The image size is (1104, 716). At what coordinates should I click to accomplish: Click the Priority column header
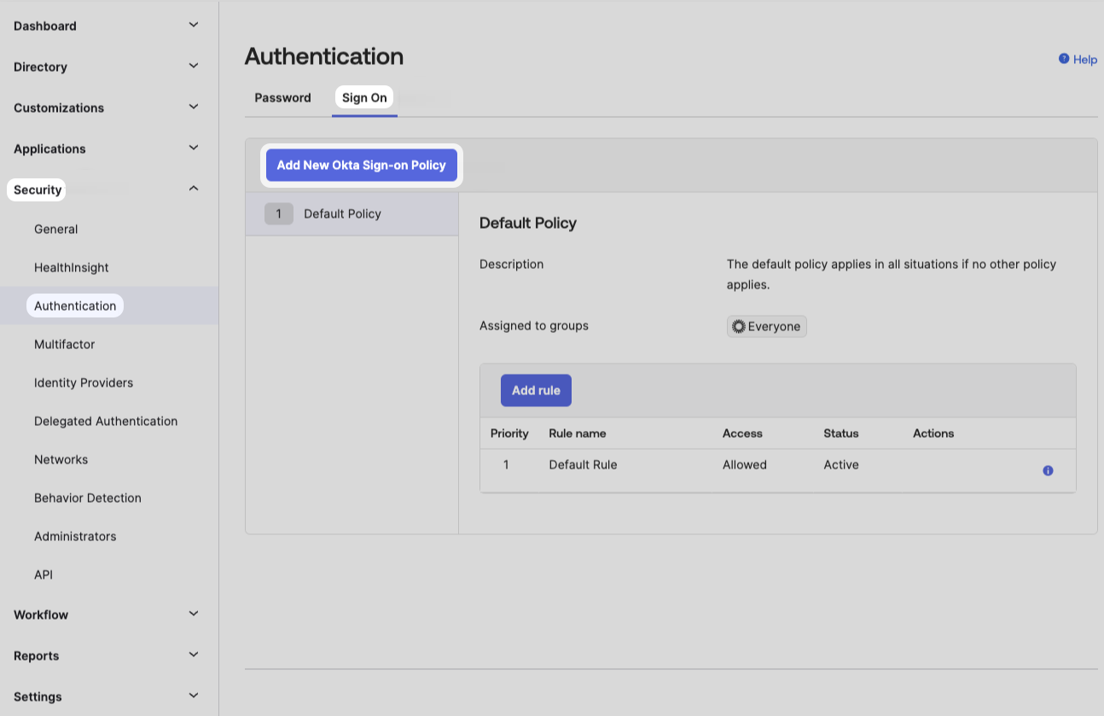click(509, 433)
